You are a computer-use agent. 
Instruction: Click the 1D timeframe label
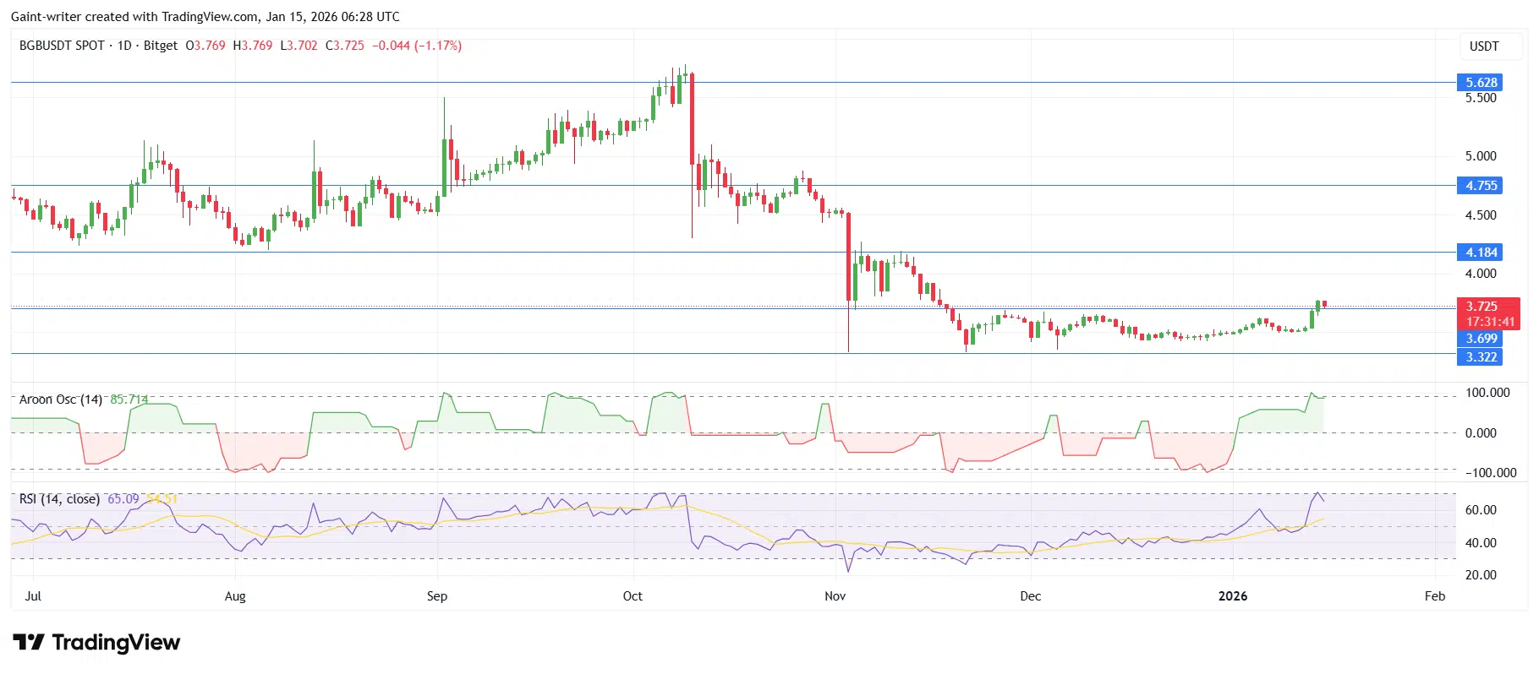click(124, 46)
